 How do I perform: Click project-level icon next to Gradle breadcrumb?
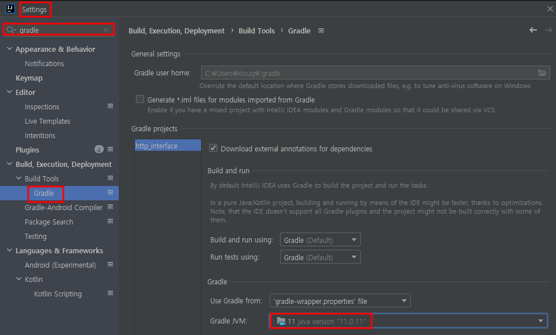(321, 31)
